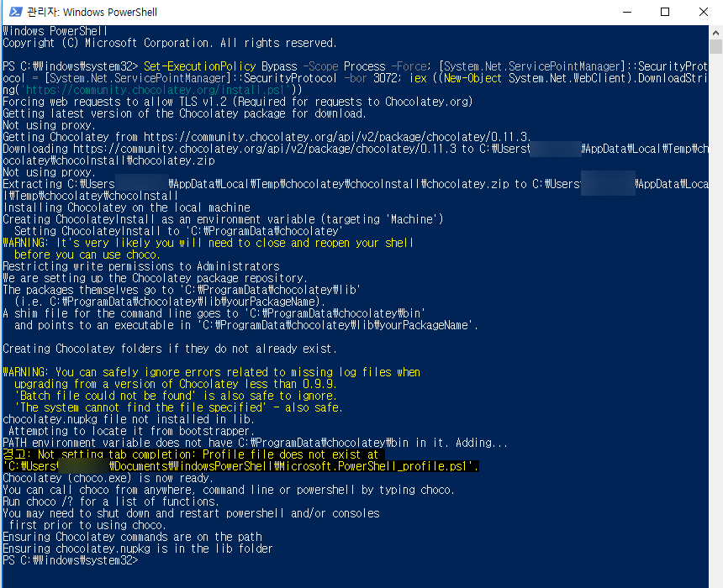Click 'first prior to using choco.' line
The height and width of the screenshot is (588, 723).
(87, 525)
